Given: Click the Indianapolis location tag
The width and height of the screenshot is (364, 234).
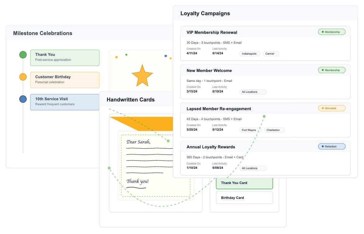Looking at the screenshot, I should (x=250, y=54).
